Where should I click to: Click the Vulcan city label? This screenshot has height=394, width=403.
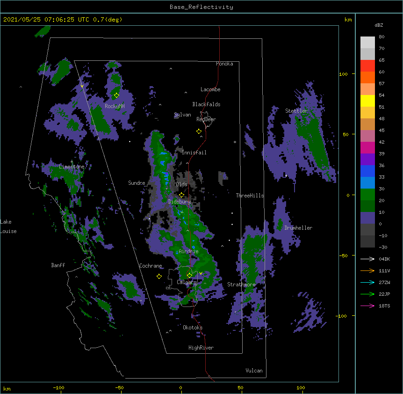[254, 371]
